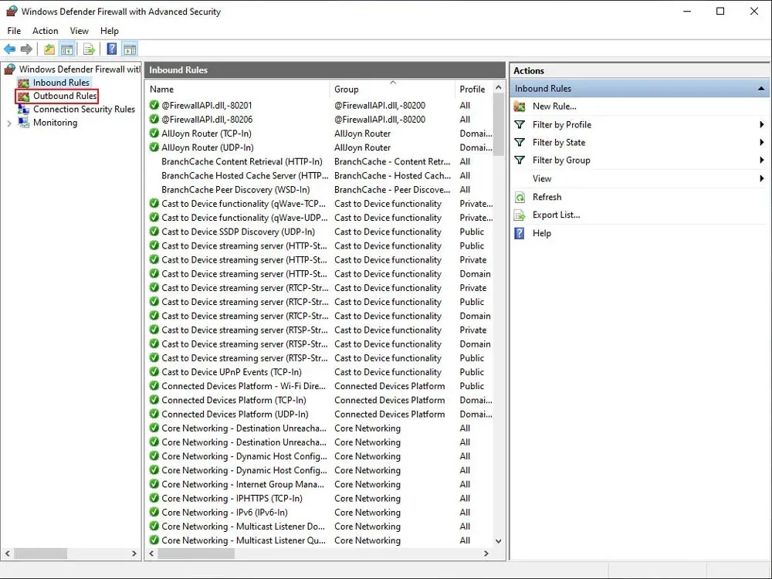This screenshot has width=772, height=579.
Task: Click the Filter by Group funnel icon
Action: click(x=520, y=160)
